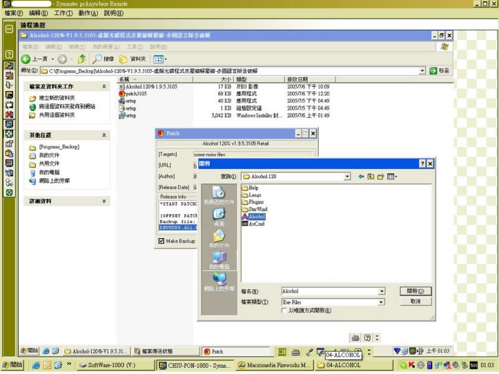The width and height of the screenshot is (499, 374).
Task: Click the 將這個資料夾發佈到網站 link
Action: (67, 107)
